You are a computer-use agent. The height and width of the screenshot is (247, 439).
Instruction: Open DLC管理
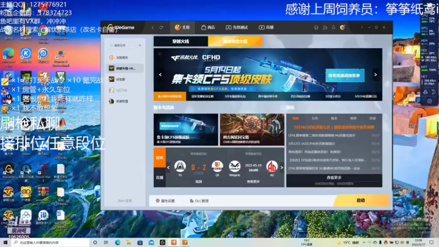pyautogui.click(x=199, y=201)
